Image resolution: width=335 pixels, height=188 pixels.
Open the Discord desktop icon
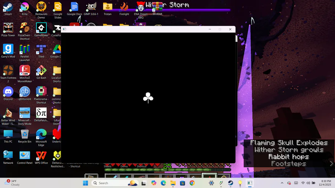[8, 94]
